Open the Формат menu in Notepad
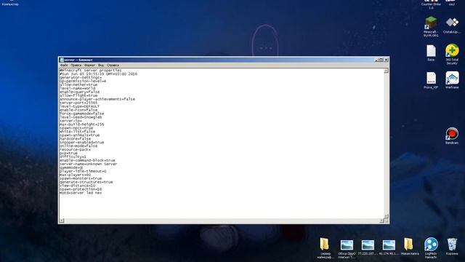 (89, 65)
